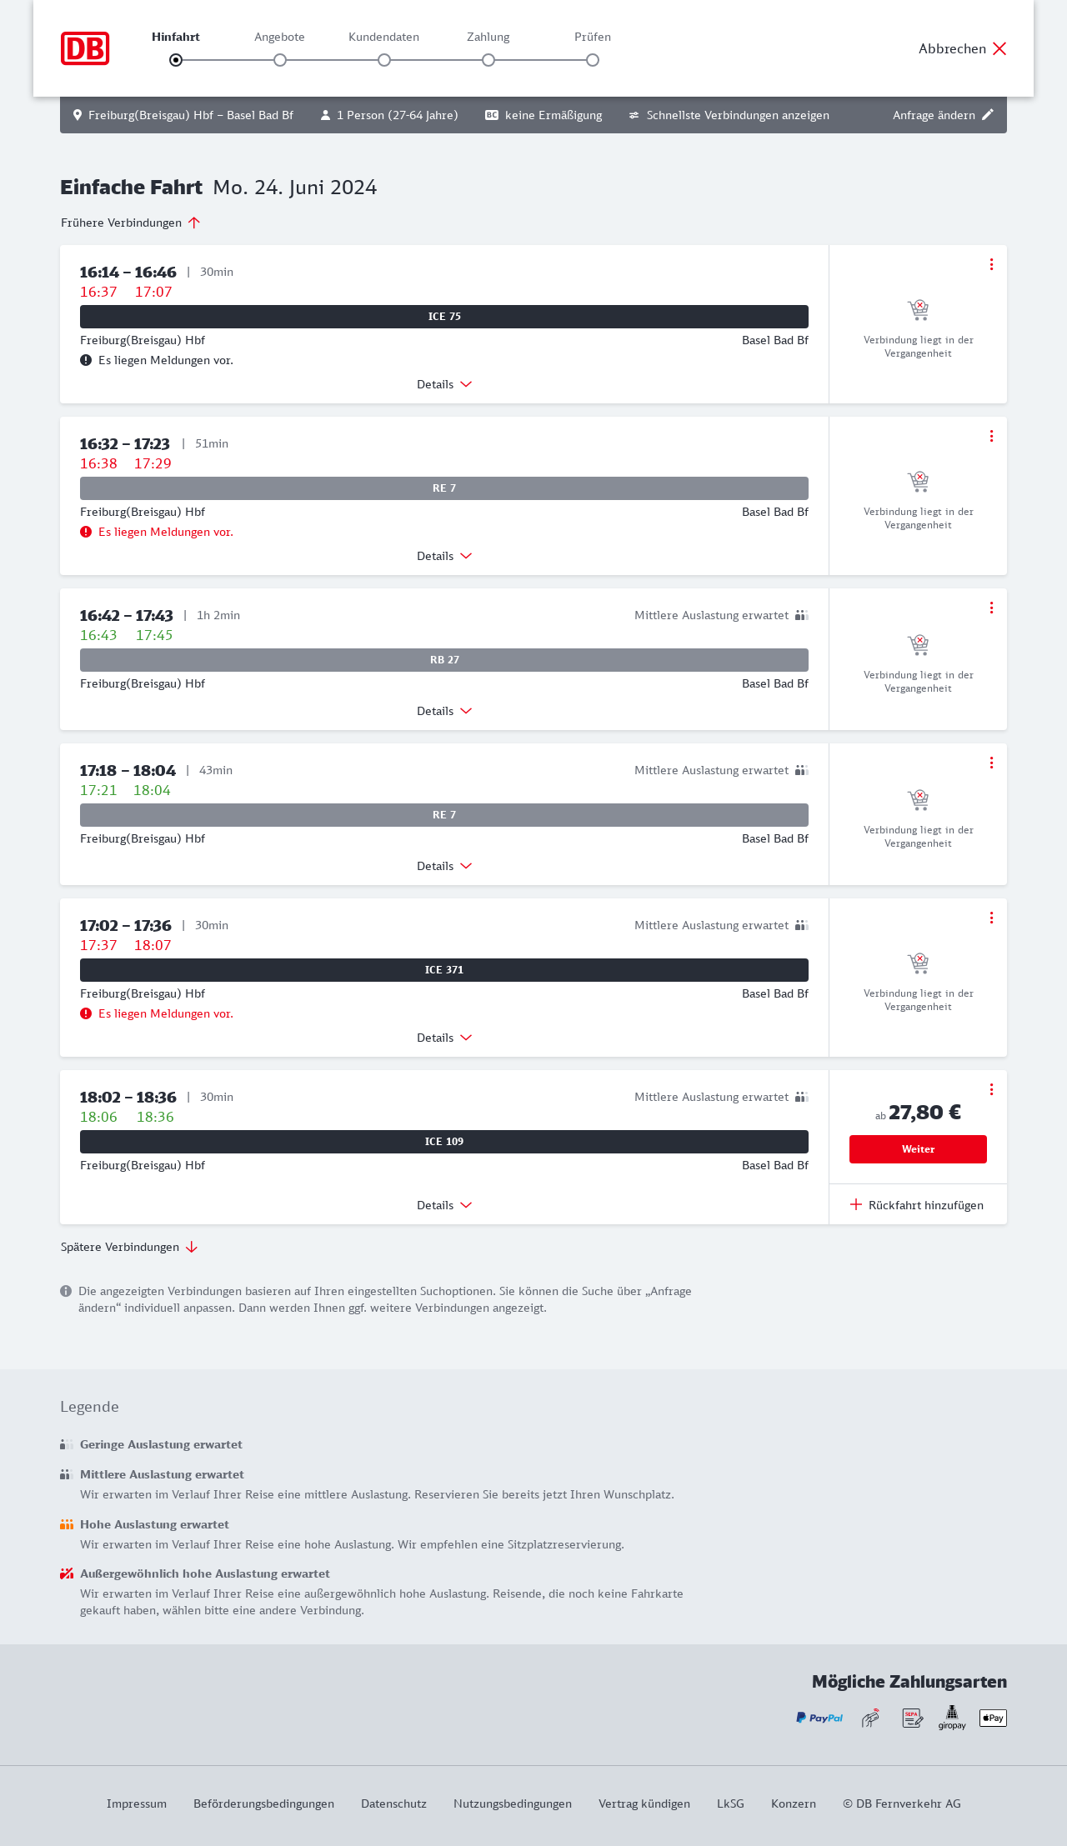Open the Datenschutz footer link
This screenshot has width=1067, height=1846.
393,1803
